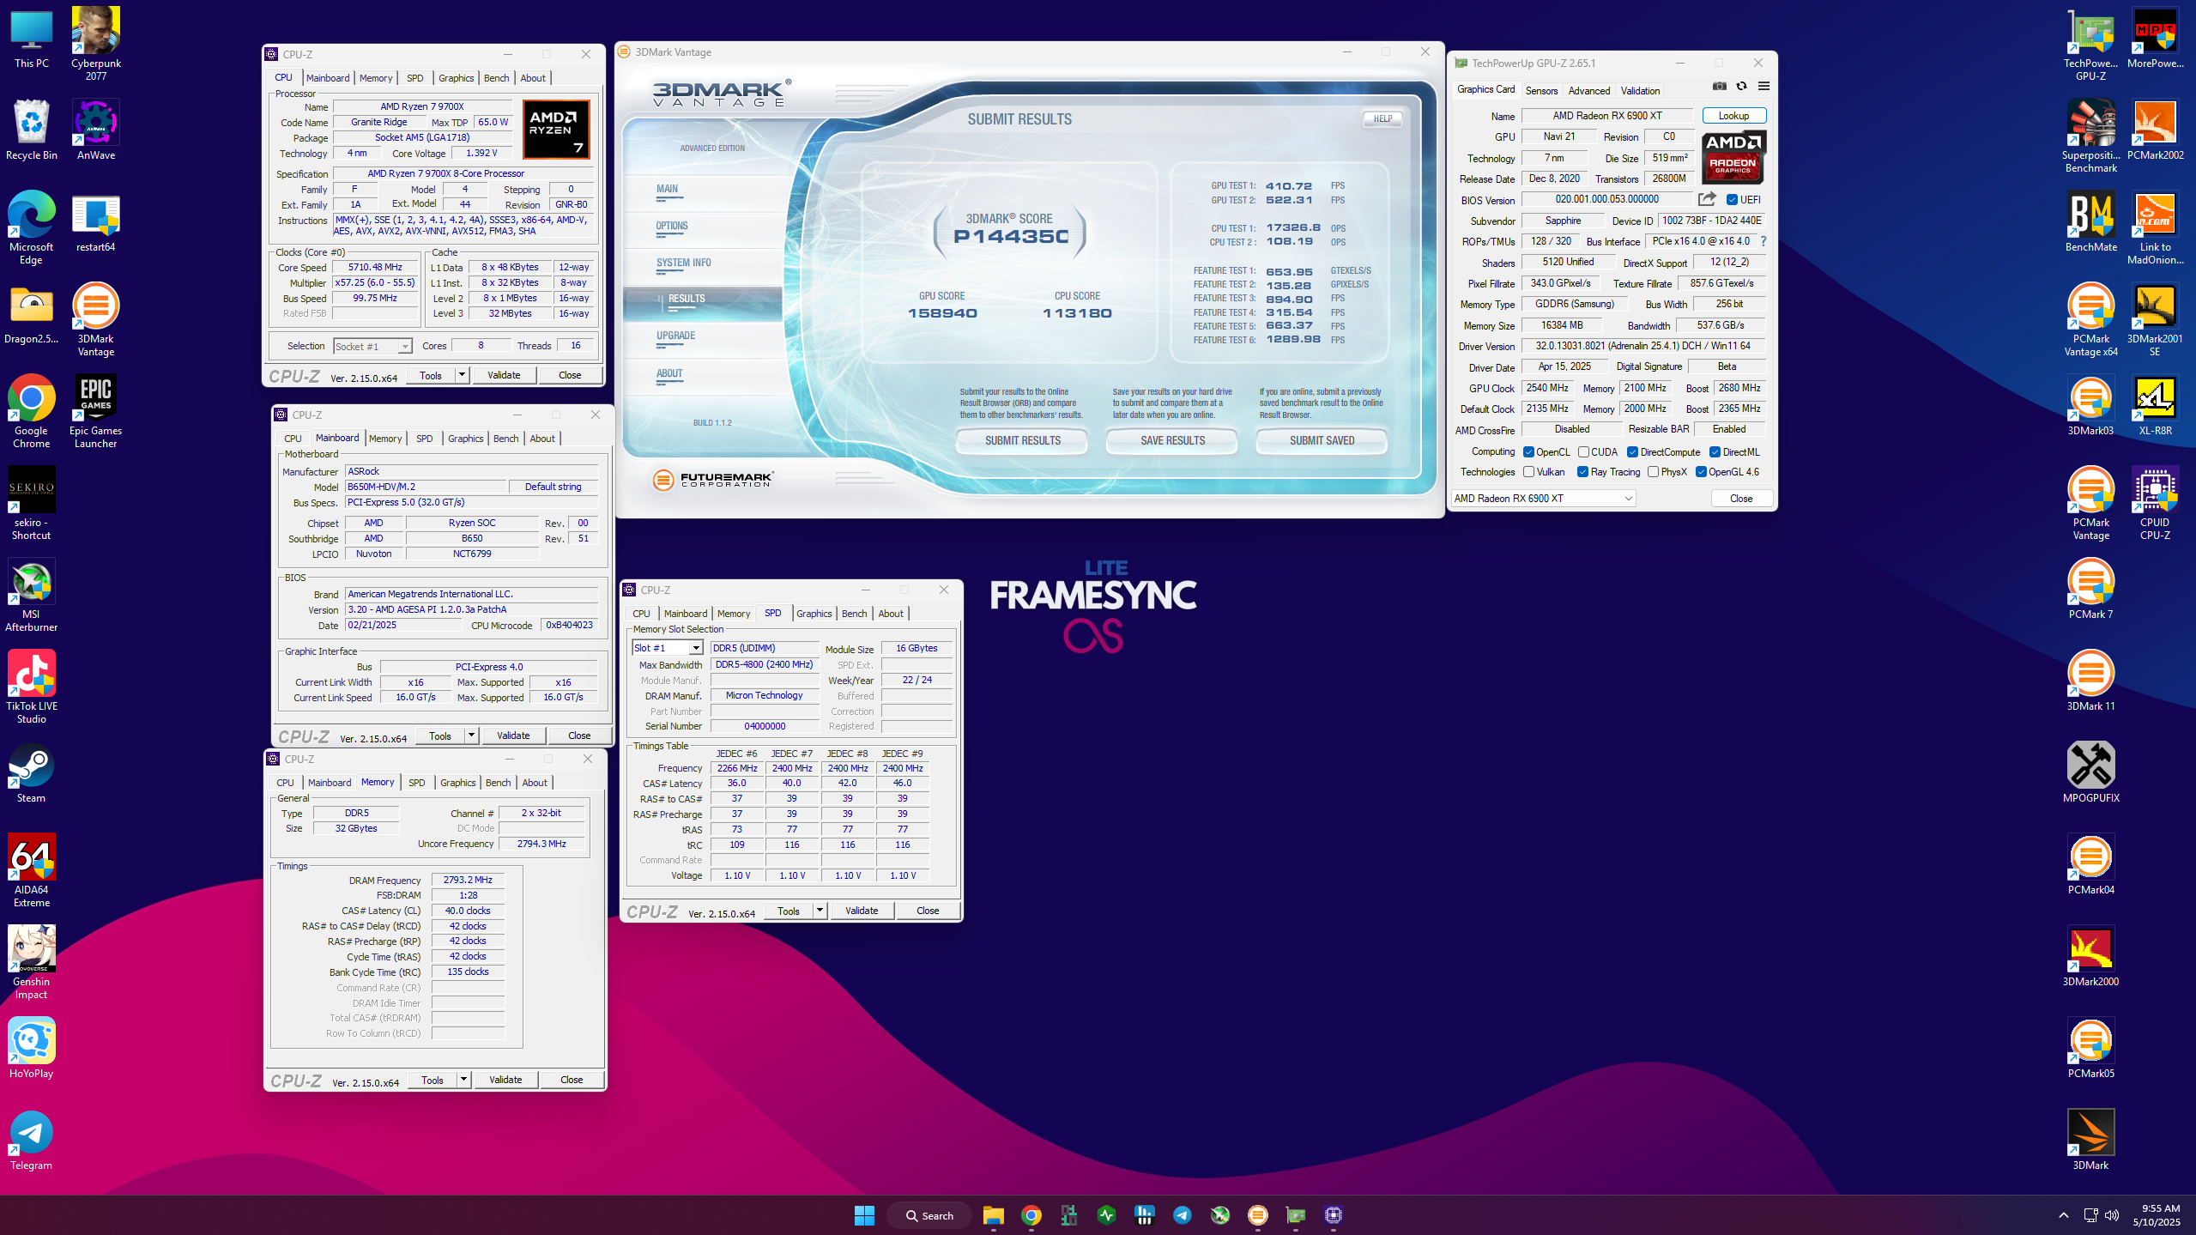Open the Superposition Benchmark desktop icon
This screenshot has height=1235, width=2196.
pyautogui.click(x=2090, y=136)
